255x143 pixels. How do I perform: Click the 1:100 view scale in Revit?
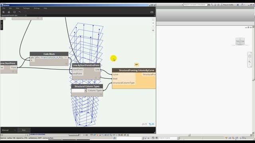tap(85, 135)
